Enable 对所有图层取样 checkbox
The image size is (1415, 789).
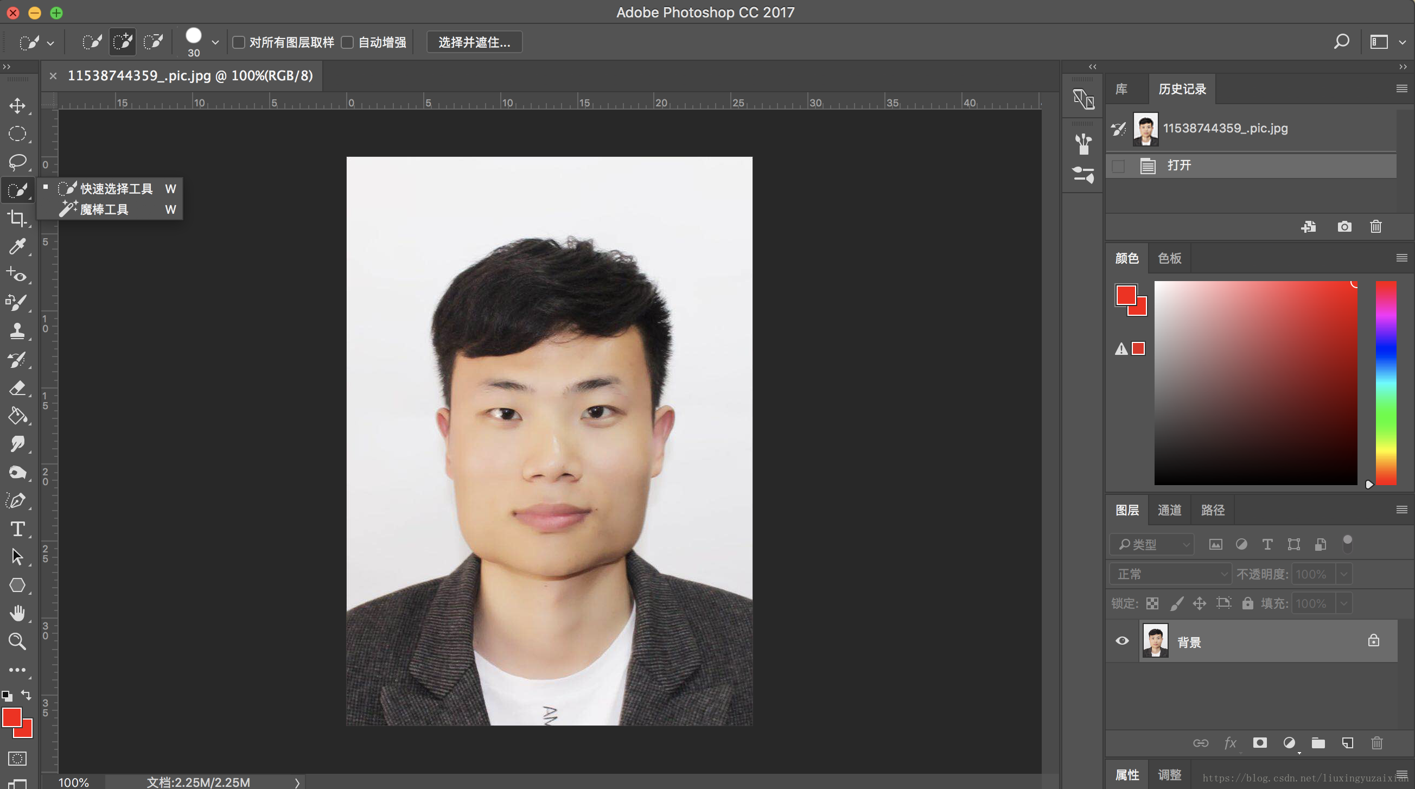click(x=239, y=42)
